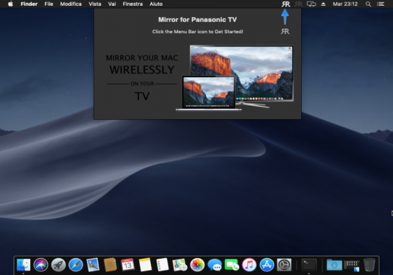Open Calendar icon showing 13 in Dock
This screenshot has height=275, width=393.
click(x=128, y=265)
